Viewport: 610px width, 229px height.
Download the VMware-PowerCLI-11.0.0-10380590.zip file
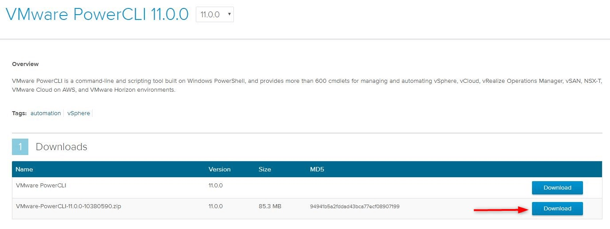(x=557, y=209)
